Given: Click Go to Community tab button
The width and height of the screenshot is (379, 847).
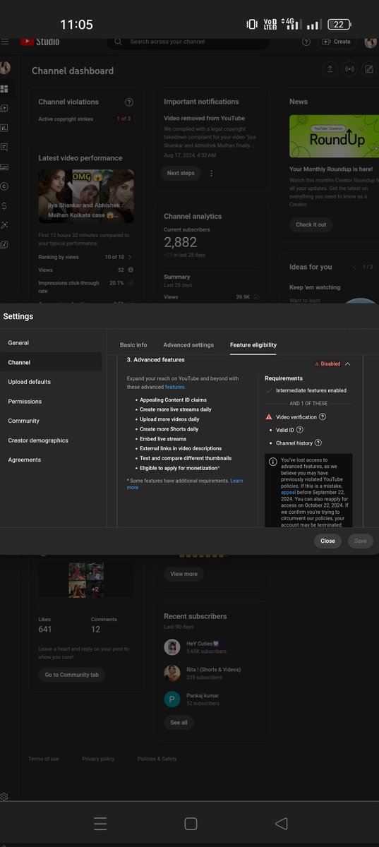Looking at the screenshot, I should click(x=72, y=675).
